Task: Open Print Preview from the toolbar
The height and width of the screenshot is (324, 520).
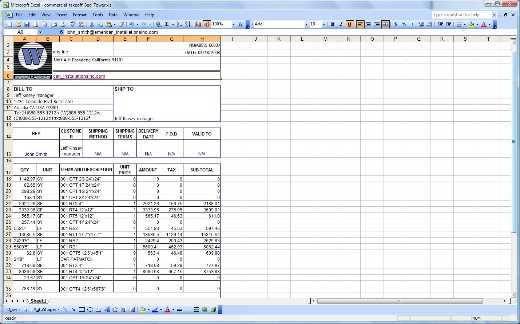Action: tap(63, 24)
